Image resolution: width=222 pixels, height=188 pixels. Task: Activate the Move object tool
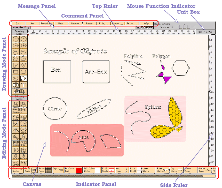click(x=23, y=124)
